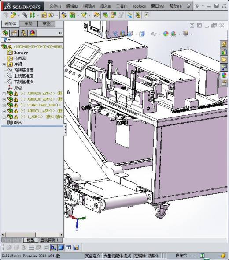Expand more manager tabs chevron
This screenshot has width=229, height=260.
tap(60, 33)
